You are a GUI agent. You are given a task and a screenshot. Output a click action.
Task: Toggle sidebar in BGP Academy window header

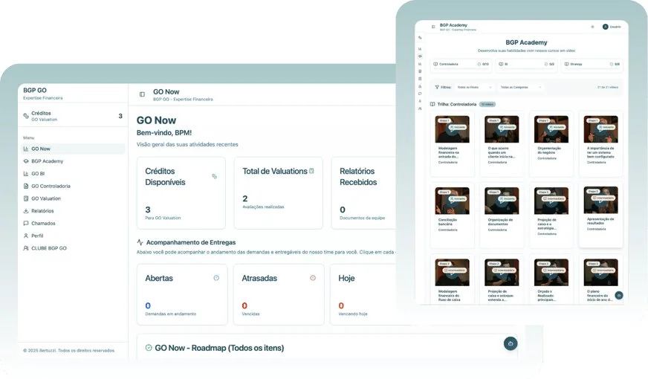tap(433, 27)
